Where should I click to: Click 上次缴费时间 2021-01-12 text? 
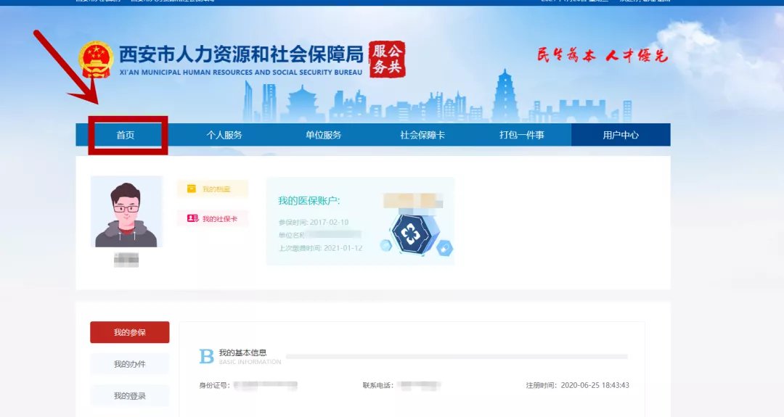[x=321, y=248]
